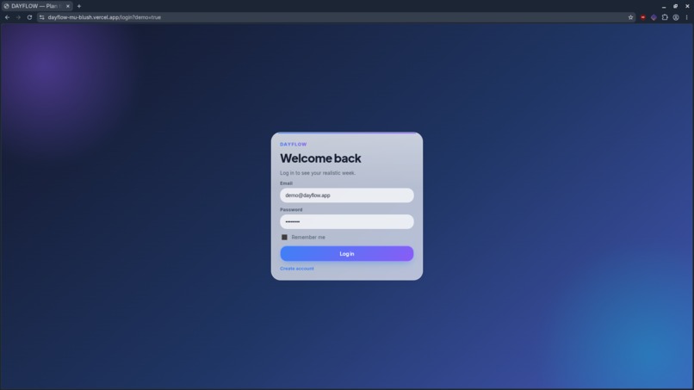
Task: Tick the Remember me checkbox
Action: pos(284,238)
